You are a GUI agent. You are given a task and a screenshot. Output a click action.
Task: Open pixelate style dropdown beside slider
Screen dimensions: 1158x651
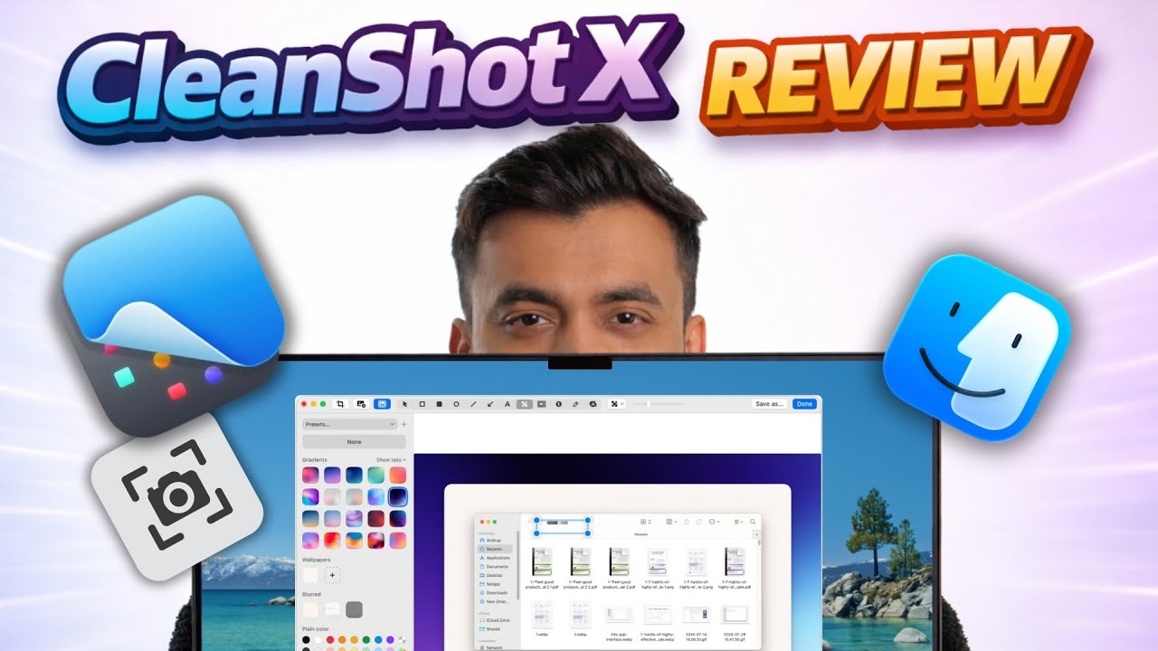pos(617,403)
